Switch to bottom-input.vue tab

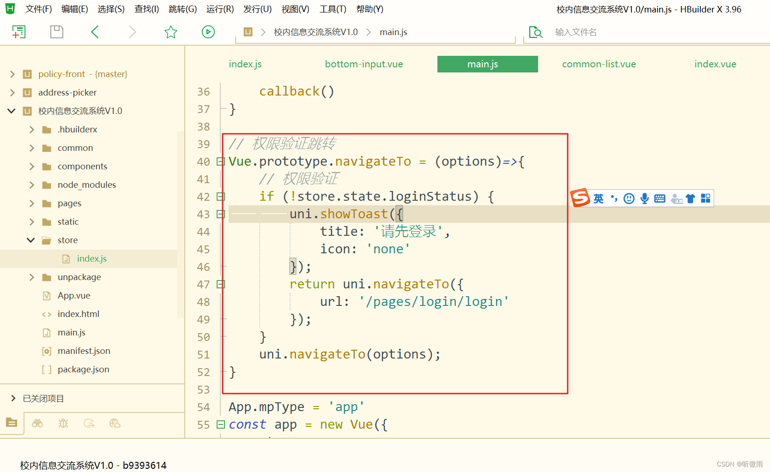(x=364, y=64)
